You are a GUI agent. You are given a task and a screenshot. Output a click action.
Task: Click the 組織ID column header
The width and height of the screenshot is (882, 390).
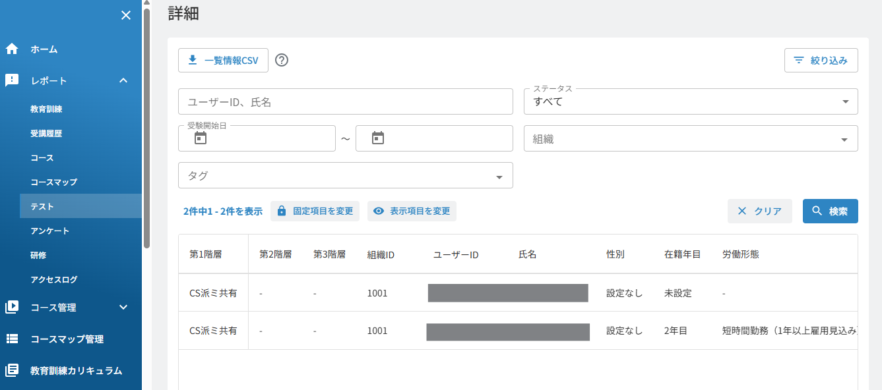(x=381, y=254)
